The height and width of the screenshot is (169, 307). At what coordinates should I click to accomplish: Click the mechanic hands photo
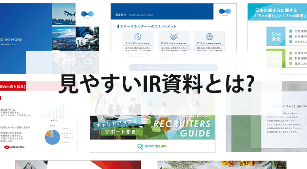(x=87, y=38)
